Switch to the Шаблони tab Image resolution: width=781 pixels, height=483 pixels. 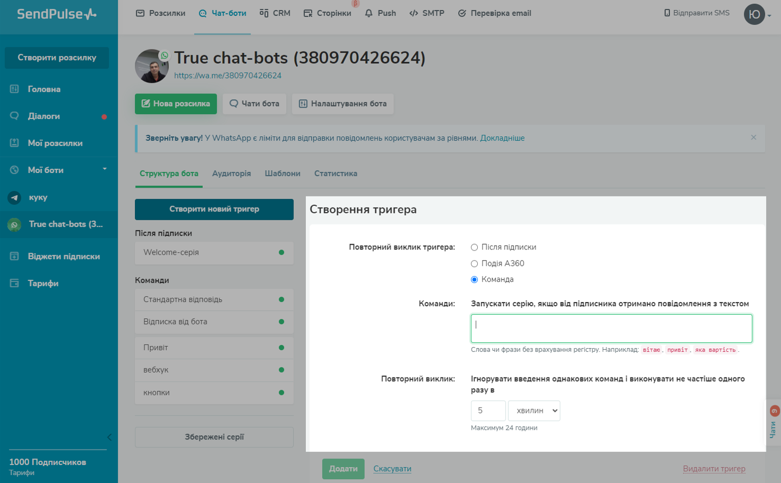tap(282, 174)
